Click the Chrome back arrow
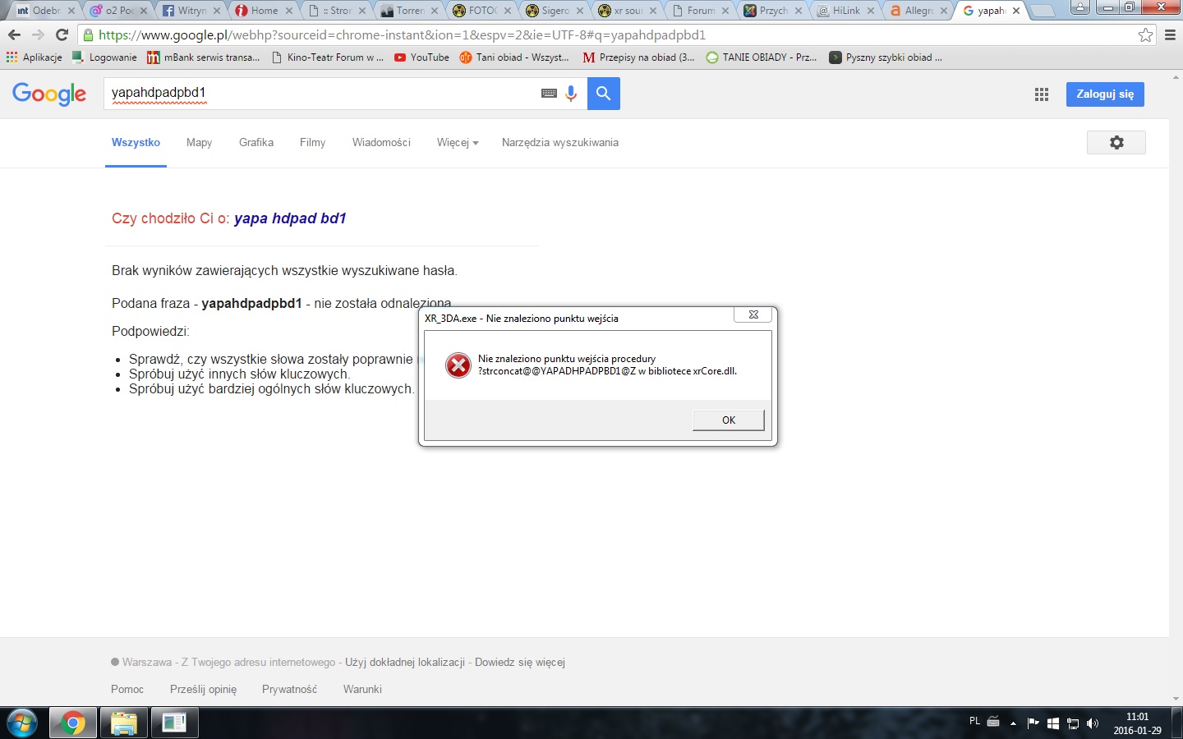 coord(14,34)
